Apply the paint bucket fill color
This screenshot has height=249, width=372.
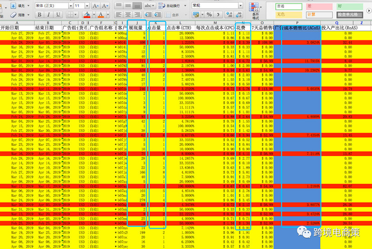click(x=87, y=15)
